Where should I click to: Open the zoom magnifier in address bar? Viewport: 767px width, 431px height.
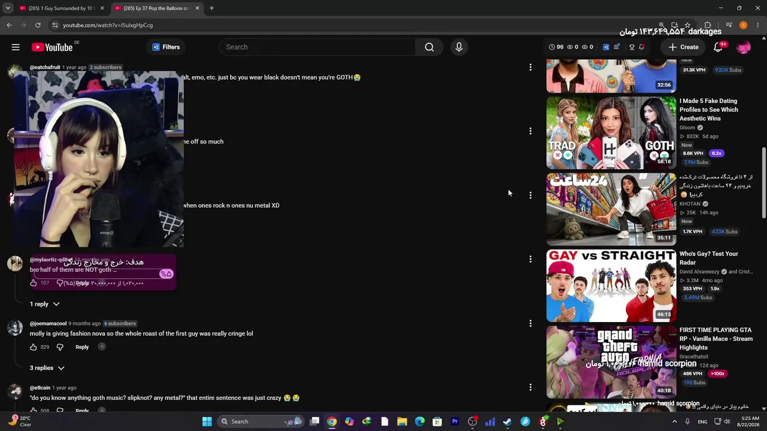tap(662, 25)
